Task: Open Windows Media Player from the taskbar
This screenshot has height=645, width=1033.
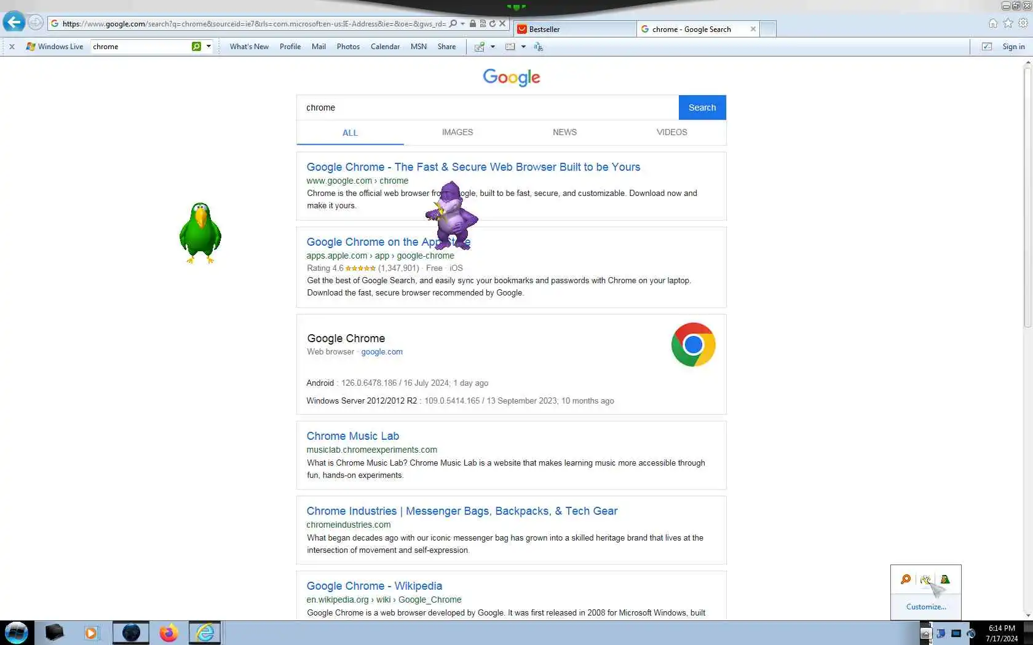Action: pos(91,633)
